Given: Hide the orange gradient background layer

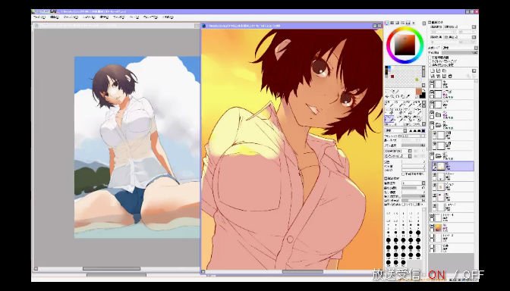Looking at the screenshot, I should coord(432,225).
